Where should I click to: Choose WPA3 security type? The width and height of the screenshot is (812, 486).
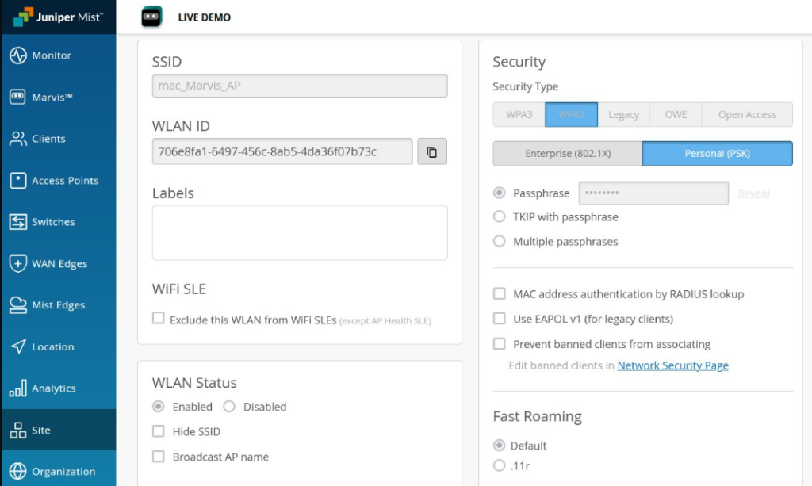tap(519, 114)
